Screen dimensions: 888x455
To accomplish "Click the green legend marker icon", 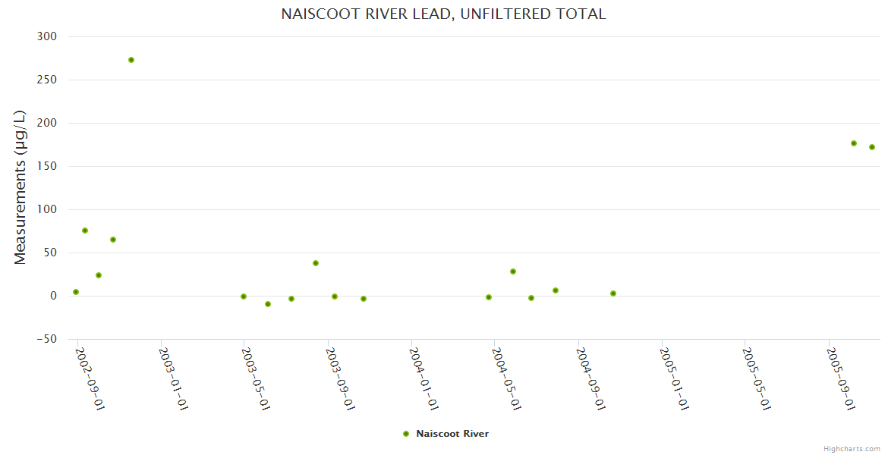I will point(406,434).
